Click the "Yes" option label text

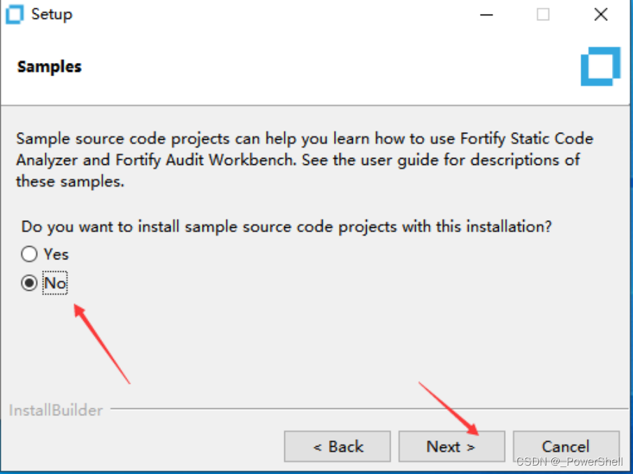[56, 254]
